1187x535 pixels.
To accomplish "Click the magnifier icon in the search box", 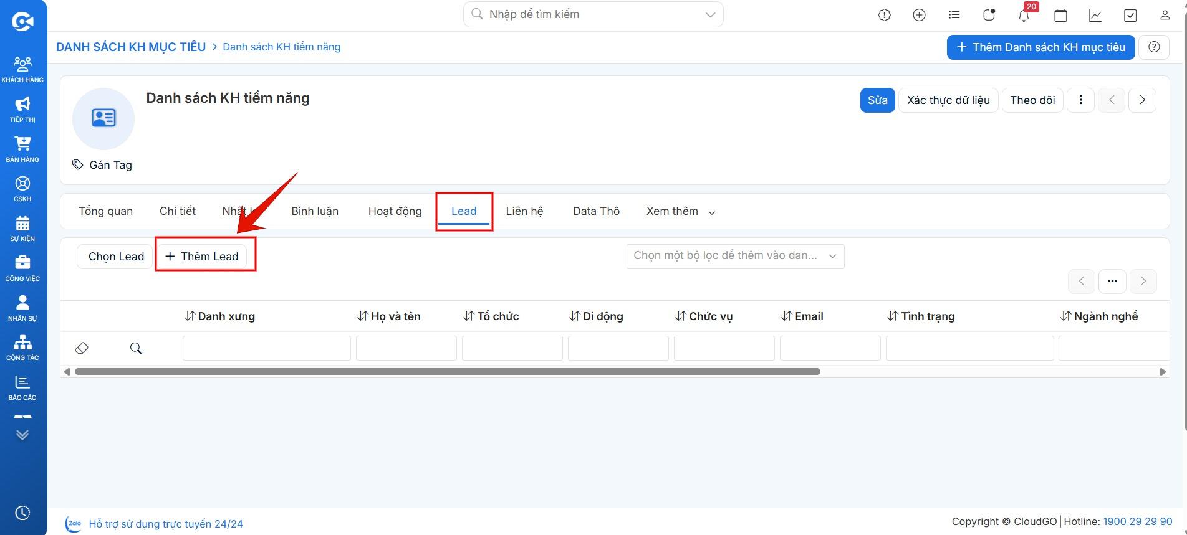I will [x=477, y=14].
